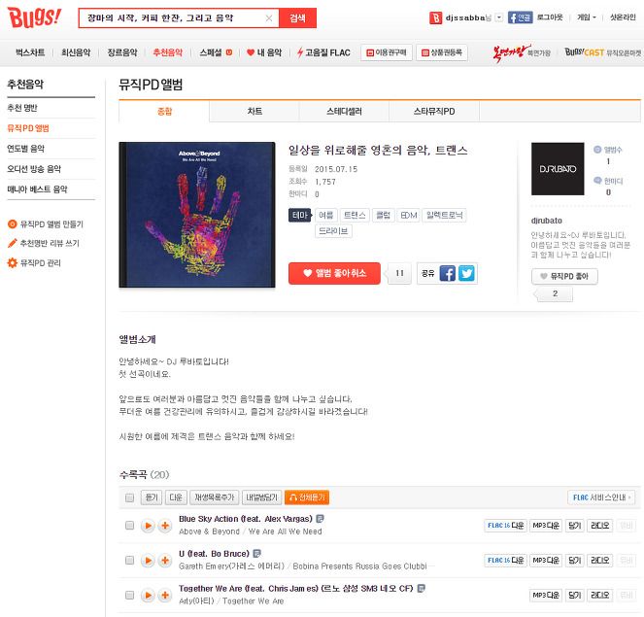
Task: Click the red 앨범 좋아취소 button
Action: [x=334, y=274]
